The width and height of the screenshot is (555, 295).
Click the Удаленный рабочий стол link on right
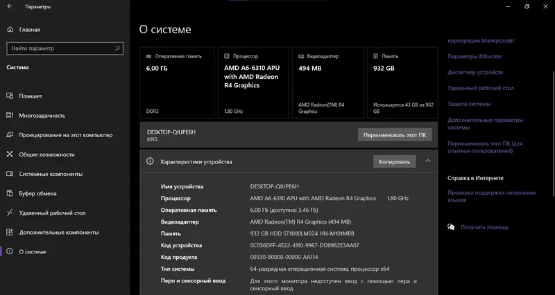click(480, 88)
